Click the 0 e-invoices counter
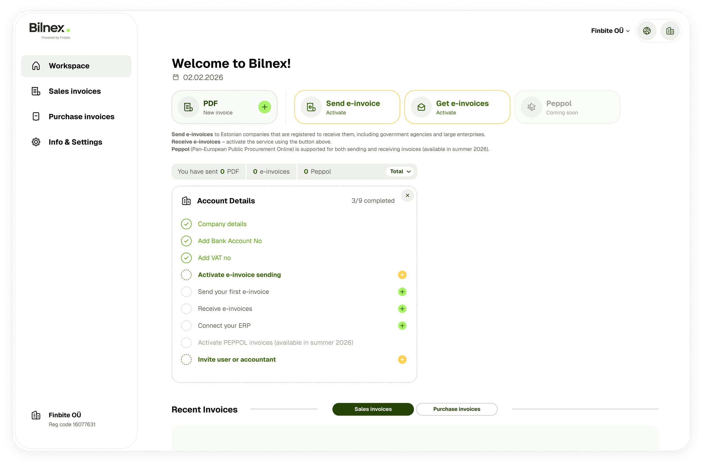Screen dimensions: 703x466 click(x=271, y=172)
